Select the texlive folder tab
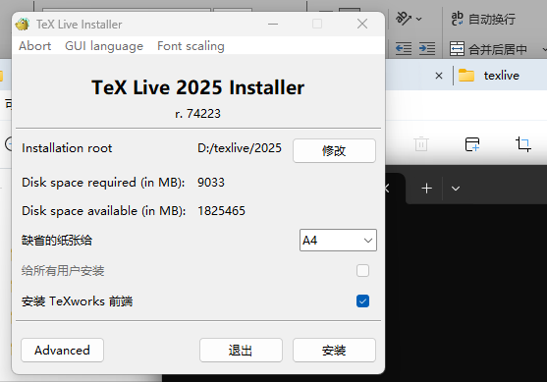 click(x=489, y=76)
